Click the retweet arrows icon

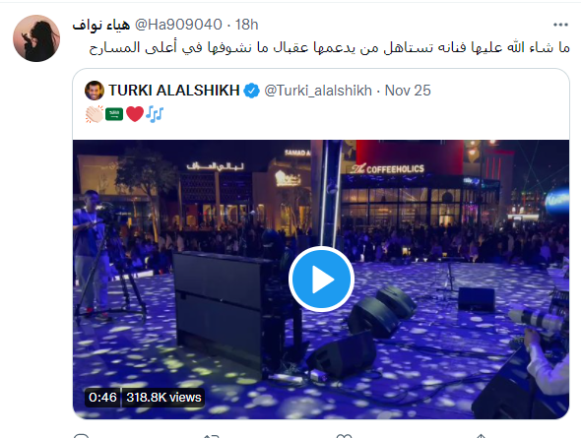pos(212,436)
